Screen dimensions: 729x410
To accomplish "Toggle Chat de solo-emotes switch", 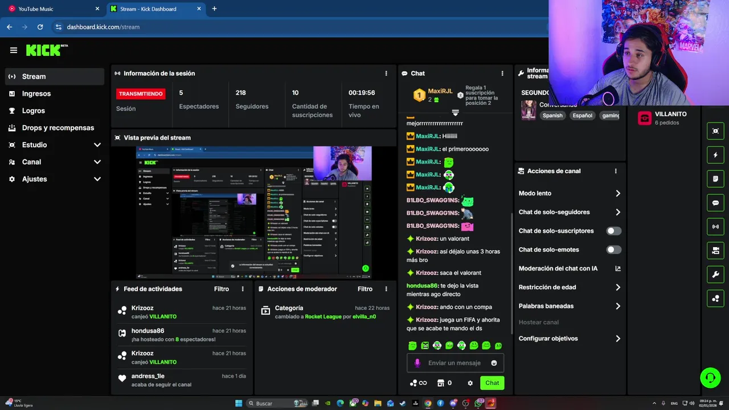I will (x=613, y=250).
